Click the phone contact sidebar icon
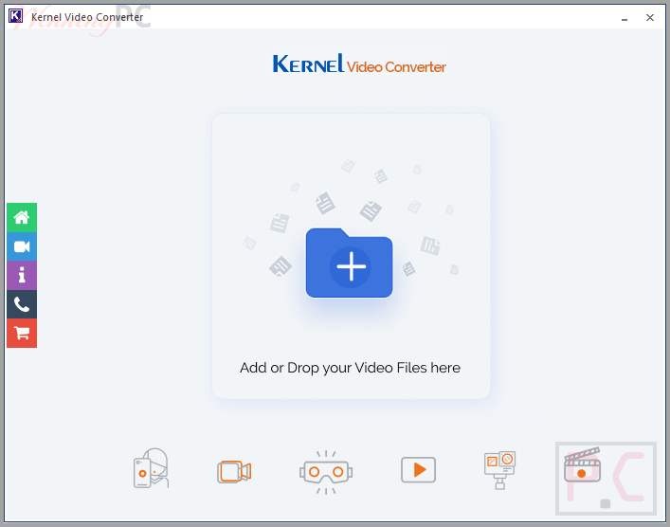This screenshot has width=670, height=527. pyautogui.click(x=22, y=304)
